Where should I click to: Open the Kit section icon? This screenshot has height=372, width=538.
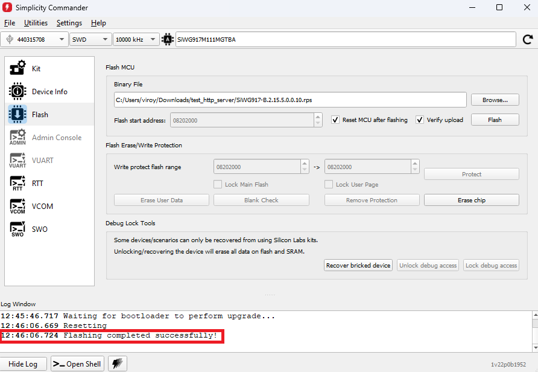tap(17, 68)
